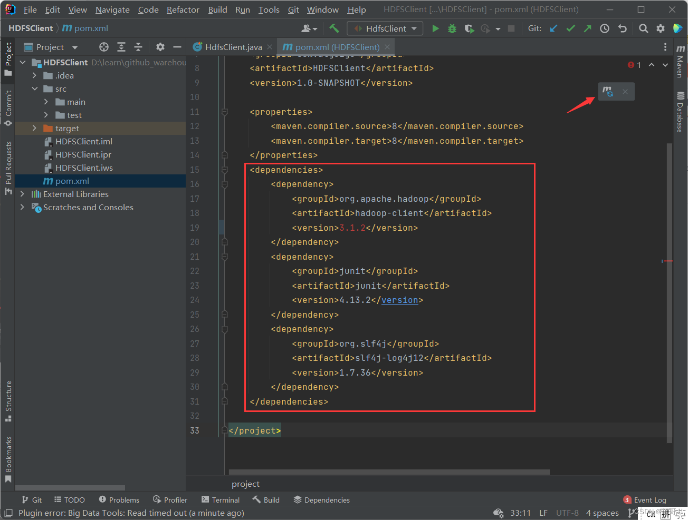Load Maven changes floating icon
Image resolution: width=688 pixels, height=520 pixels.
pos(608,92)
